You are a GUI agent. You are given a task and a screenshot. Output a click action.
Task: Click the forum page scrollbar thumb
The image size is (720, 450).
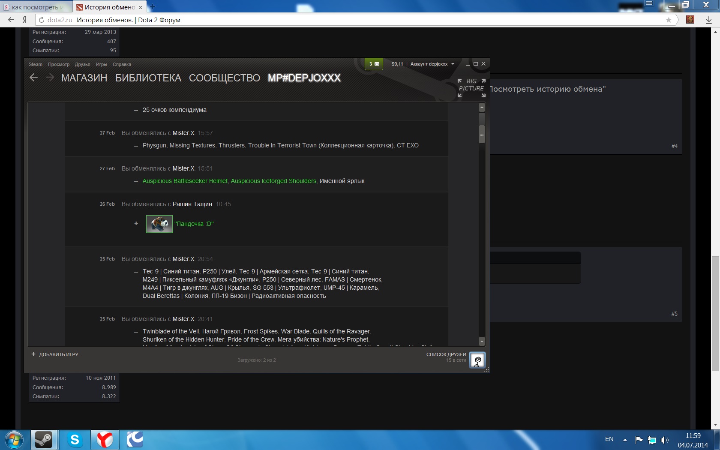pos(716,314)
